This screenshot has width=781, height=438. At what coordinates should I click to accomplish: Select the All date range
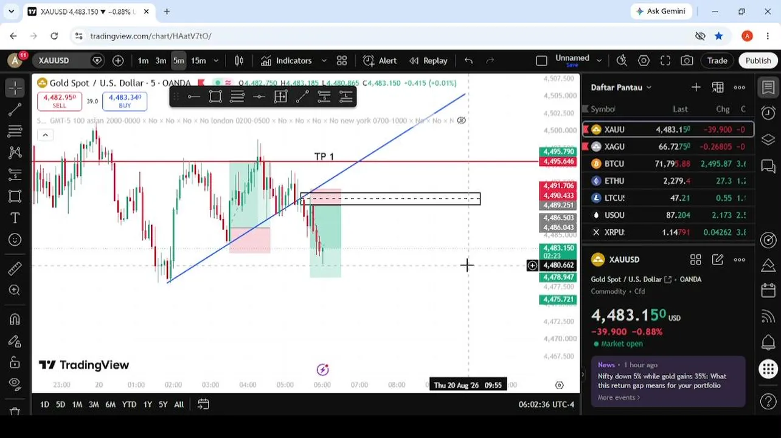click(x=179, y=405)
